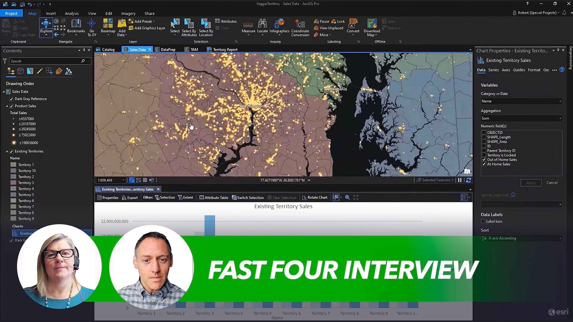The image size is (573, 322).
Task: Switch to the Imagery ribbon tab
Action: [128, 13]
